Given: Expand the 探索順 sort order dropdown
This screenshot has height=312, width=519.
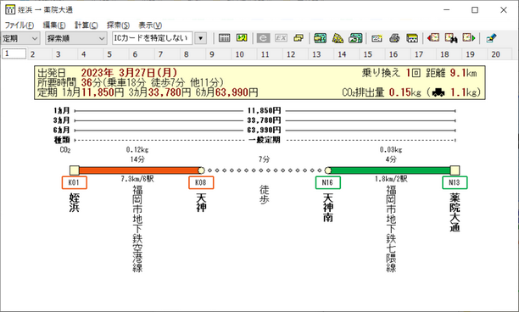Looking at the screenshot, I should pyautogui.click(x=75, y=38).
